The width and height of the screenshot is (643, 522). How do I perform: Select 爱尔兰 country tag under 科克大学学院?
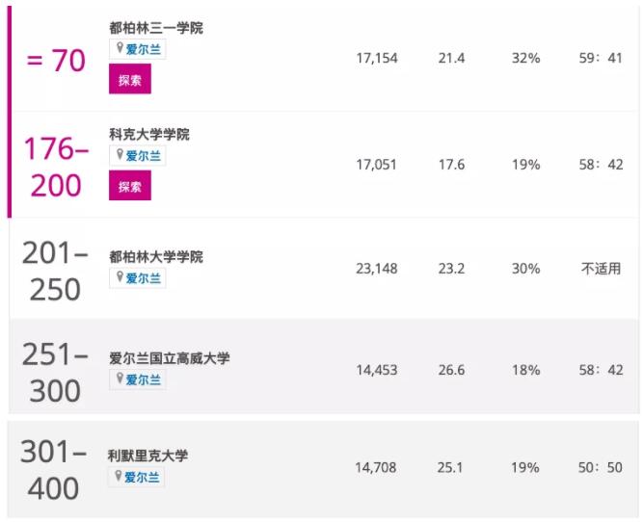coord(144,155)
